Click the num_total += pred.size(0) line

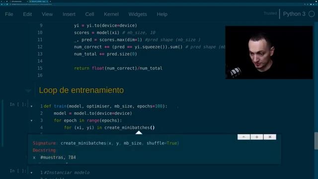pyautogui.click(x=105, y=54)
